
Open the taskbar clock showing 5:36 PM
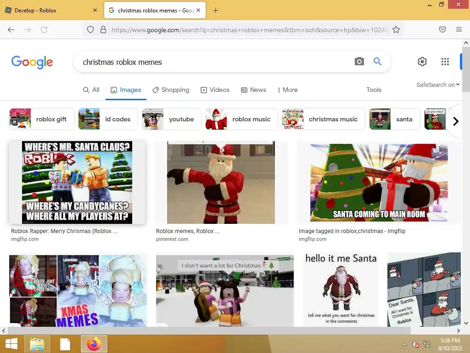pyautogui.click(x=450, y=344)
